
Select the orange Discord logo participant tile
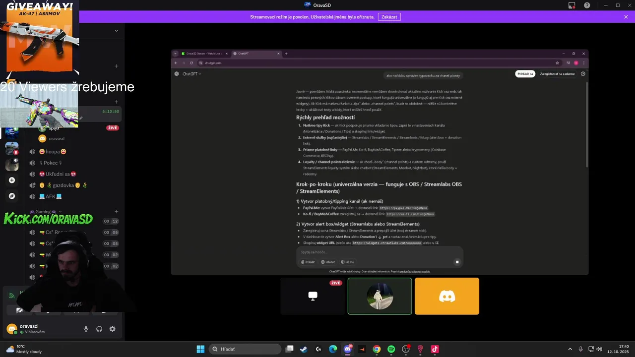pyautogui.click(x=447, y=296)
